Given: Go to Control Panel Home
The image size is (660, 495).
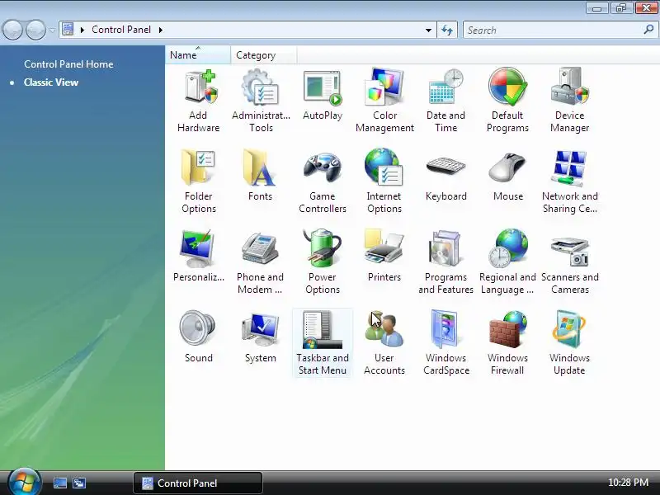Looking at the screenshot, I should coord(68,64).
